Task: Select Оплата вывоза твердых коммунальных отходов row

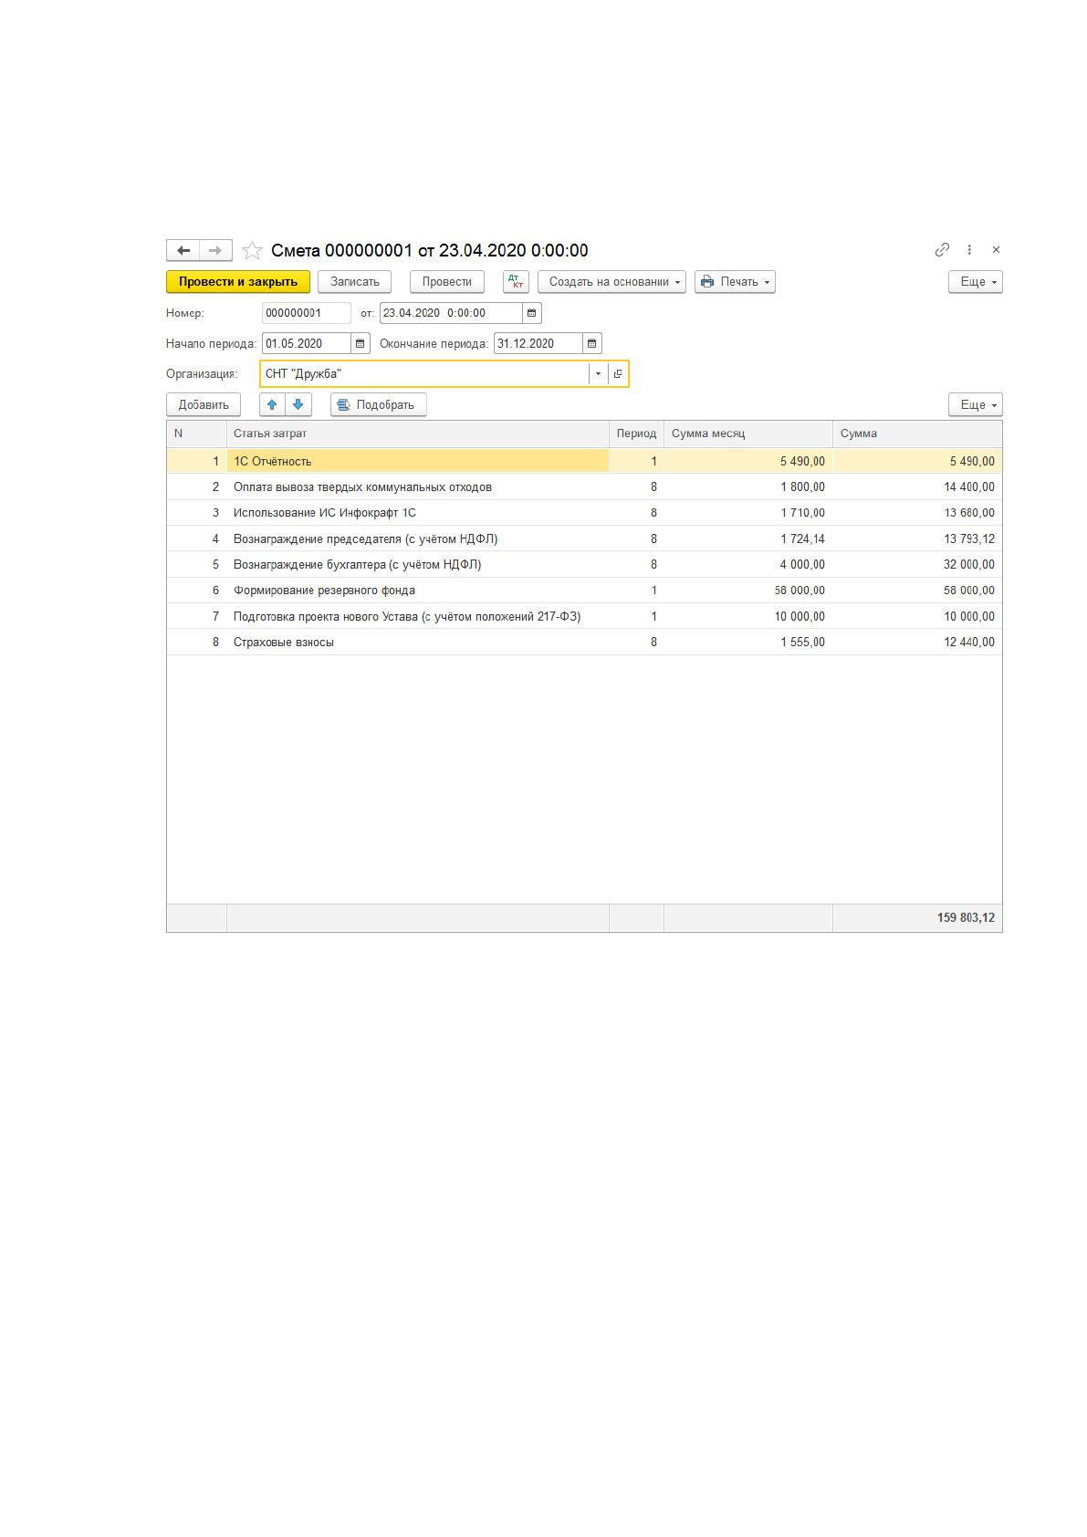Action: pos(584,486)
